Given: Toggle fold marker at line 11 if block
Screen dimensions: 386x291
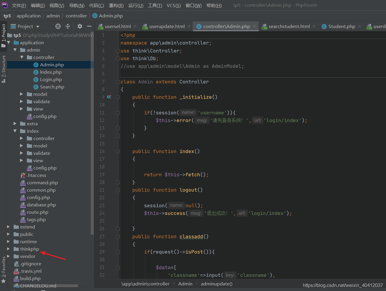Looking at the screenshot, I should tap(118, 113).
